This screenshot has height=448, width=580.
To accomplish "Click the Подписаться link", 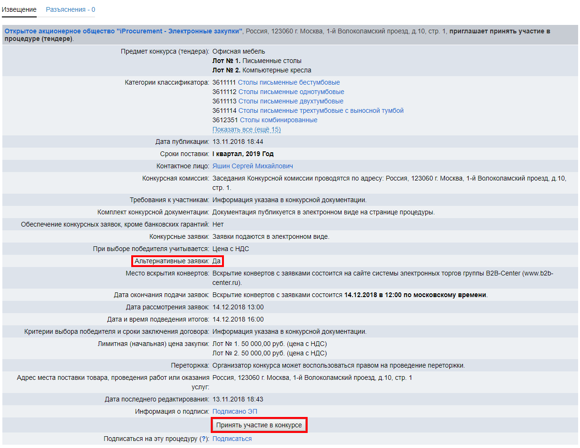I will click(x=232, y=439).
